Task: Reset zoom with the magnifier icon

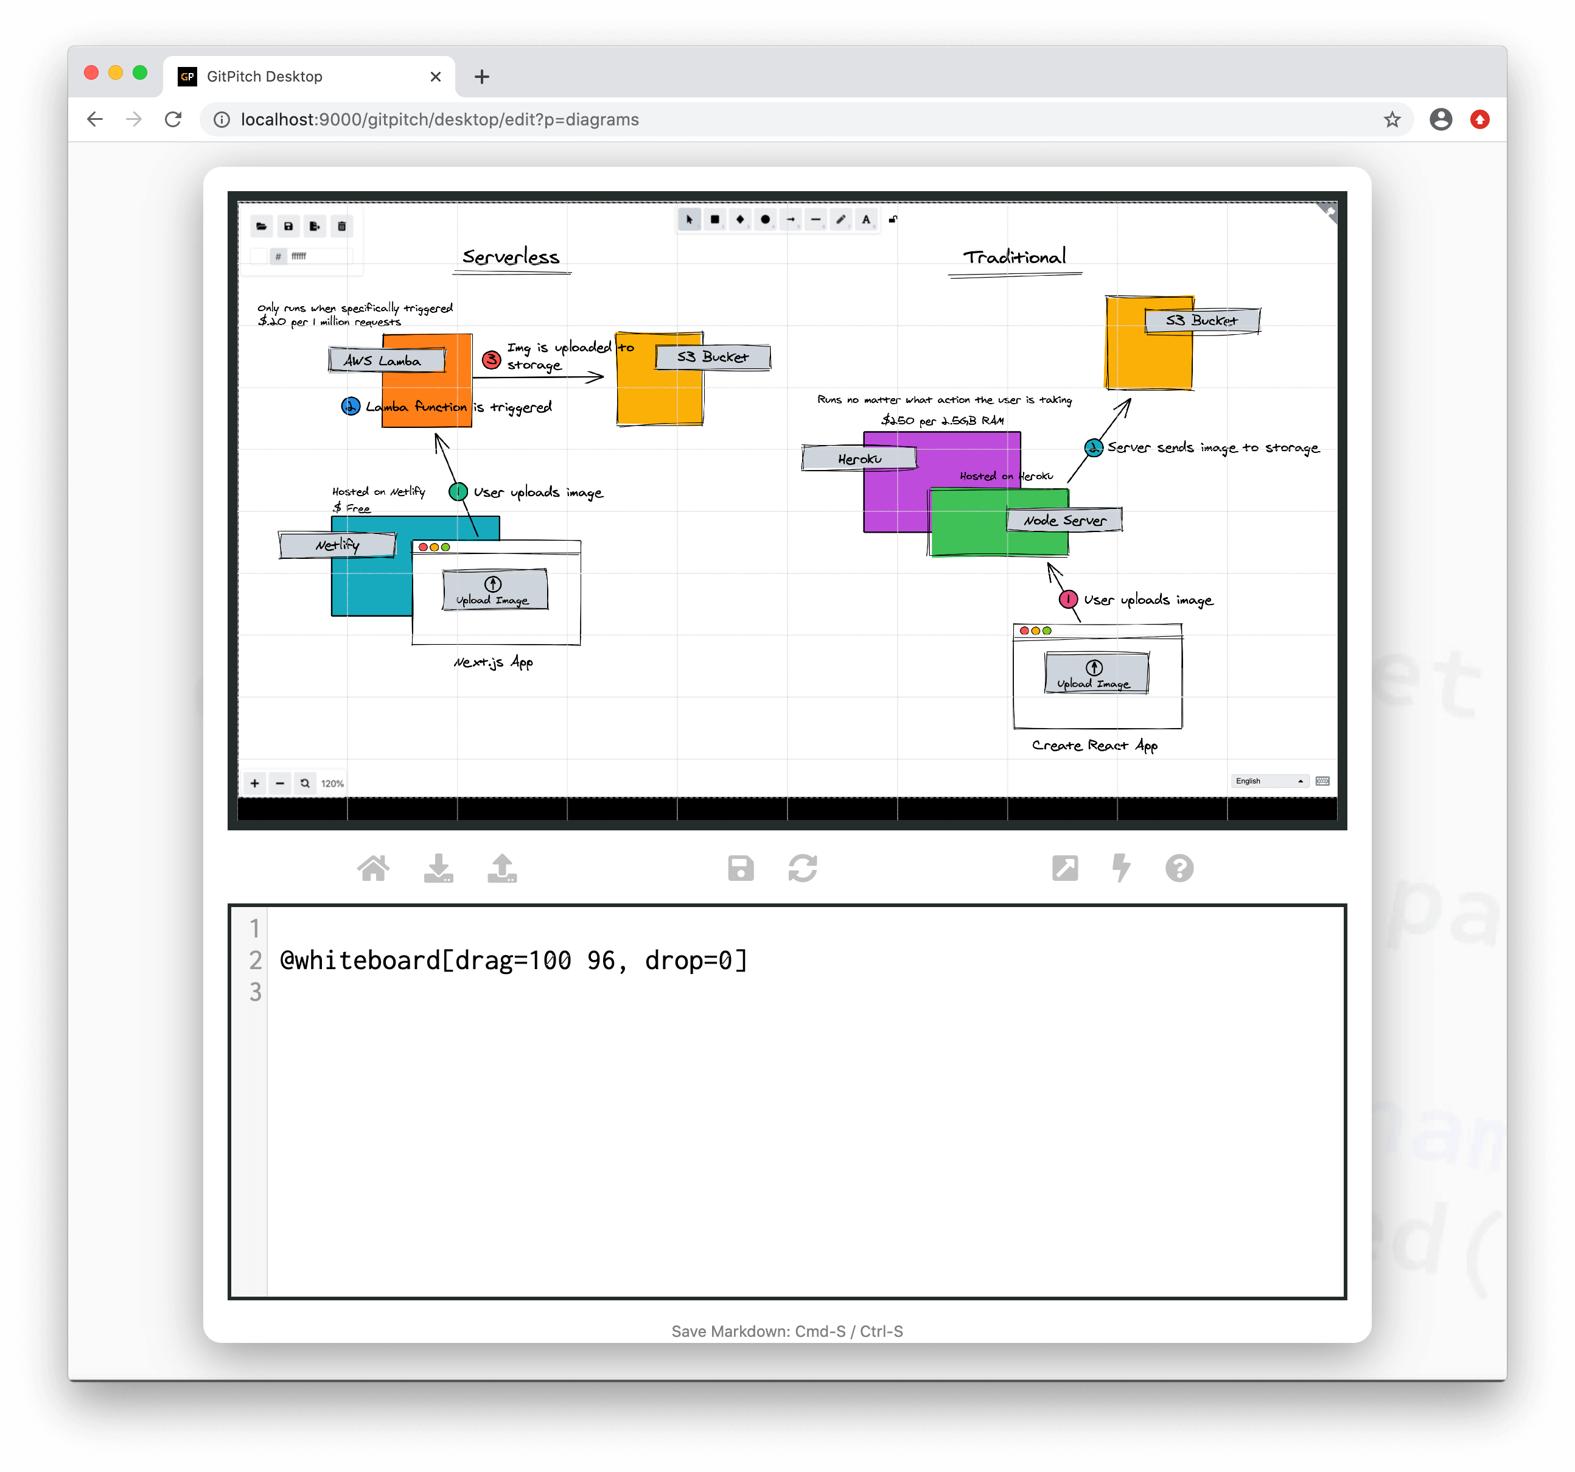Action: coord(306,784)
